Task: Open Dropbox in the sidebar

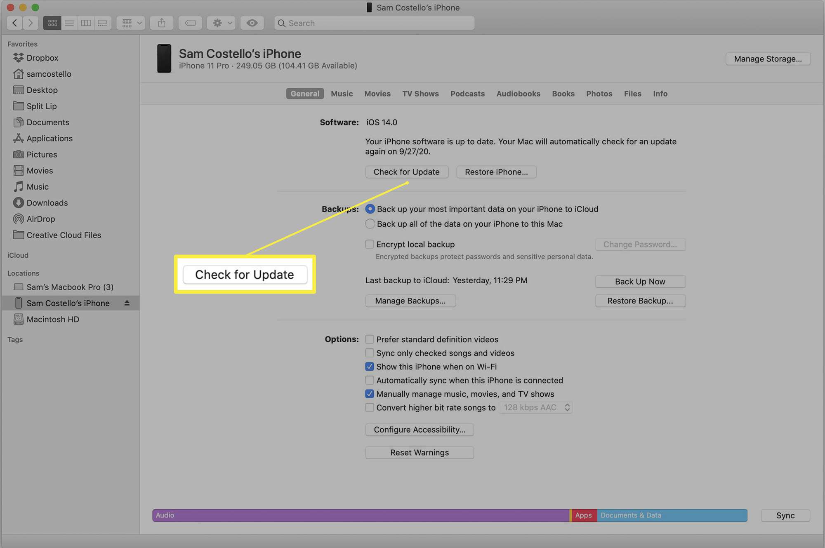Action: 42,58
